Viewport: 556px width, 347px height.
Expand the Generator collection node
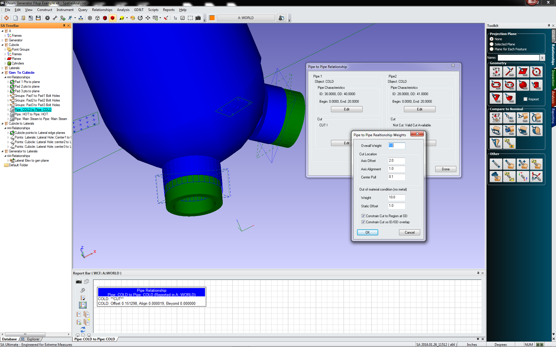[3, 40]
